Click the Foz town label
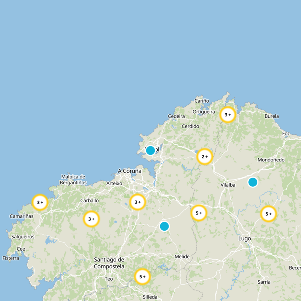The height and width of the screenshot is (301, 301). 286,134
